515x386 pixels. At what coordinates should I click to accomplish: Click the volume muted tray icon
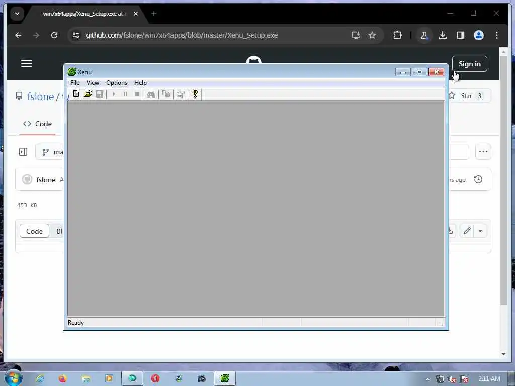[x=452, y=379]
